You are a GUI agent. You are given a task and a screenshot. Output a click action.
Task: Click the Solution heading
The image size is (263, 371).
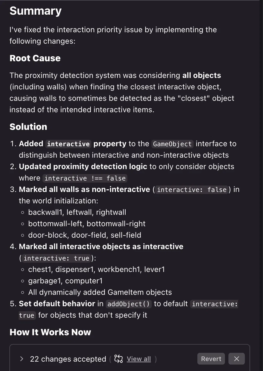[28, 127]
